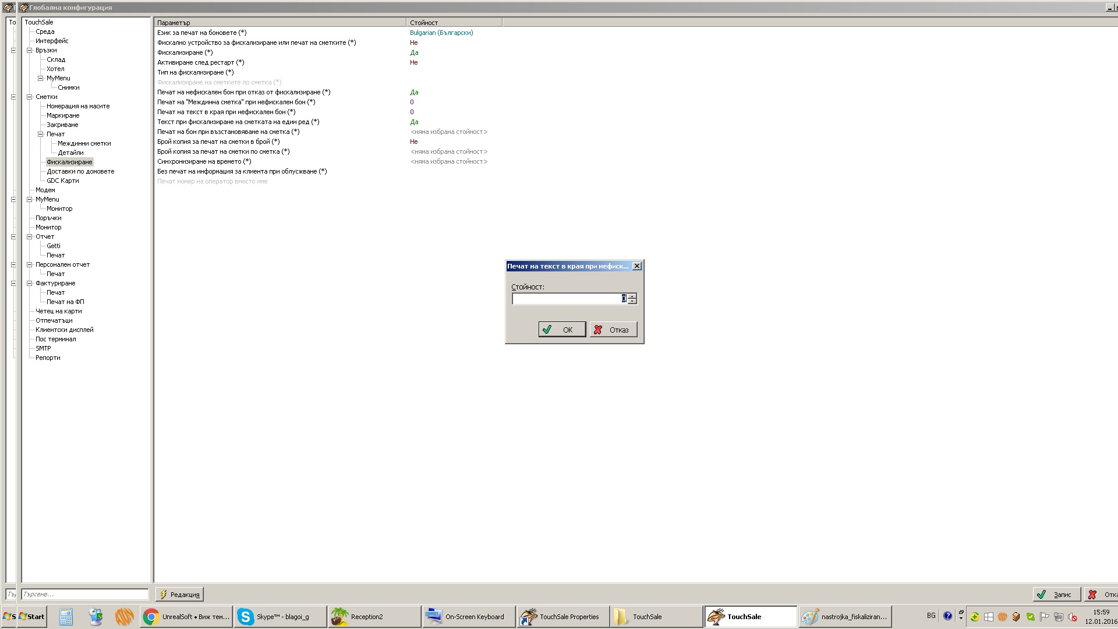Decrease the value with the down spinner arrow
The height and width of the screenshot is (629, 1118).
pos(632,301)
